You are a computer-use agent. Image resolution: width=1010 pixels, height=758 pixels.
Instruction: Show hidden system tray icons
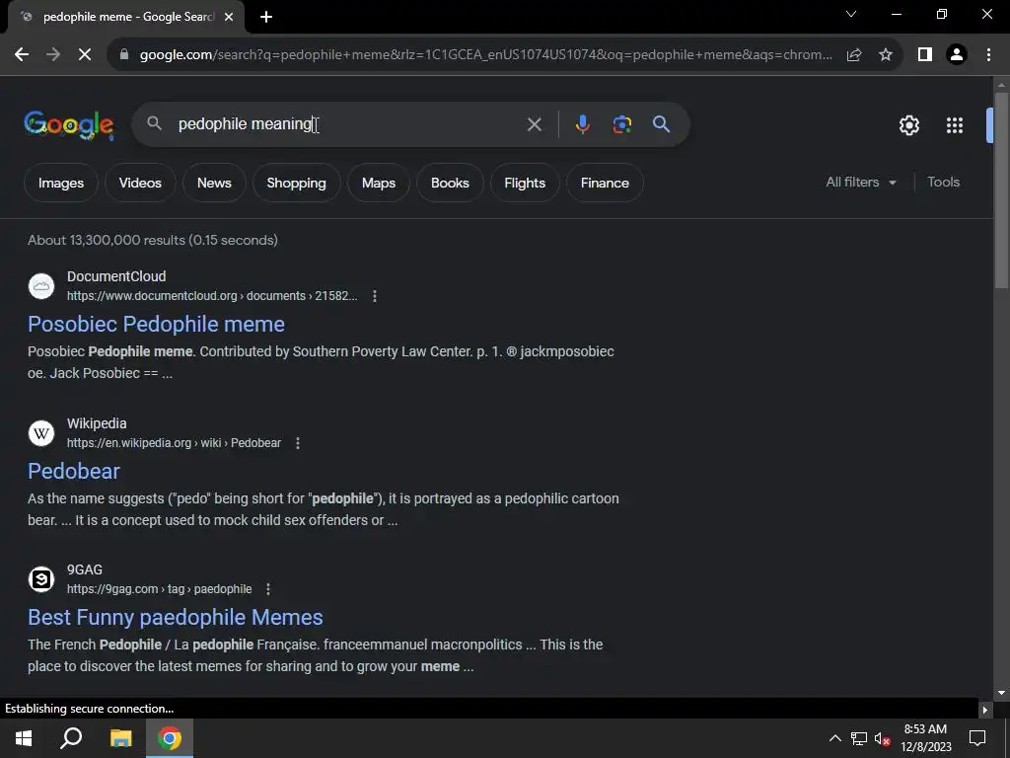834,738
